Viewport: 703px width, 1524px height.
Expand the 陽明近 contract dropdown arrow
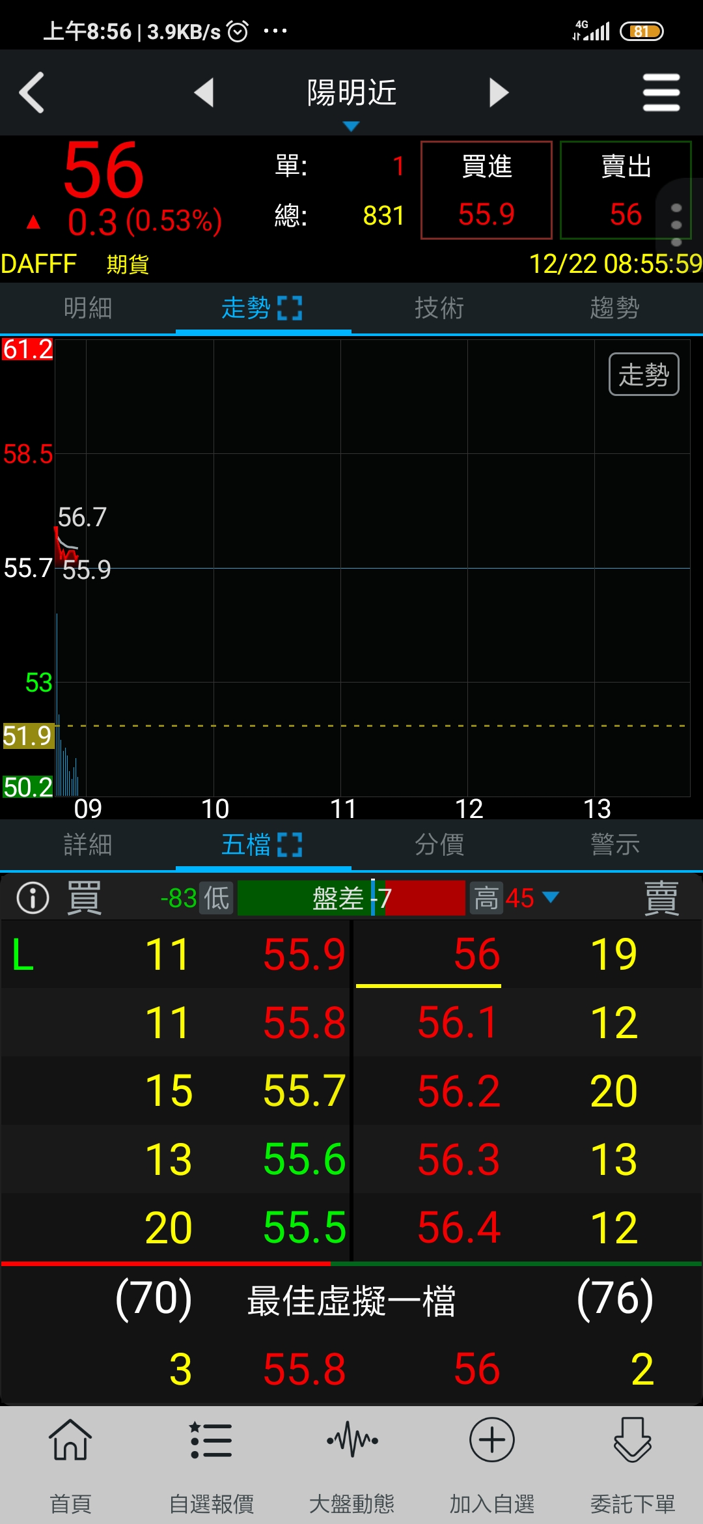[x=351, y=126]
